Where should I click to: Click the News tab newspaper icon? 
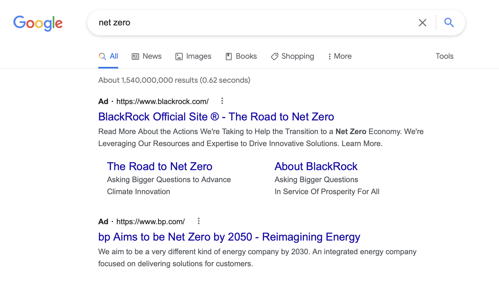point(135,57)
